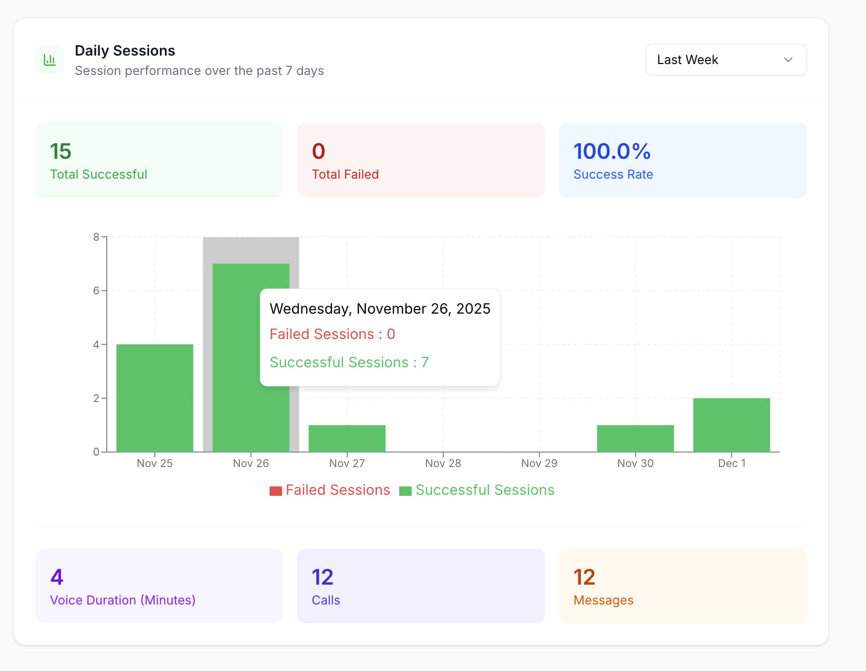Open the Last Week dropdown
Image resolution: width=866 pixels, height=671 pixels.
725,60
